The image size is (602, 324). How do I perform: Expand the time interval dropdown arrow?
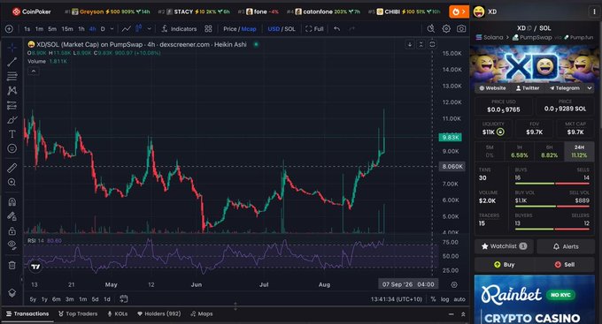tap(112, 29)
